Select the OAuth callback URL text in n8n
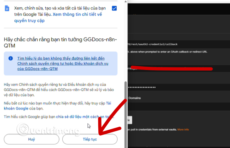The height and width of the screenshot is (148, 230). [x=153, y=44]
